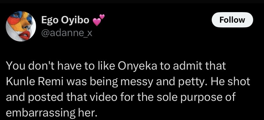Open Ego Oyibo's profile picture
The width and height of the screenshot is (264, 120).
click(21, 26)
